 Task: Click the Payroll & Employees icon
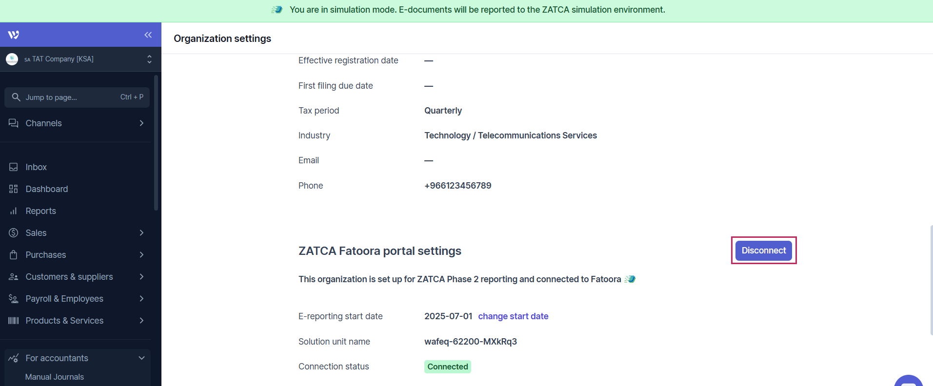(14, 299)
